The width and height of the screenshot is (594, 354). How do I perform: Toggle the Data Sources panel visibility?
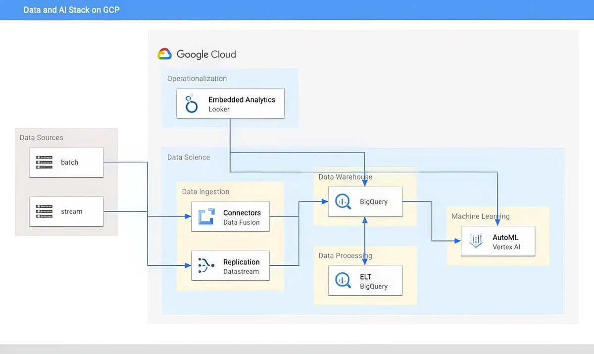point(66,181)
